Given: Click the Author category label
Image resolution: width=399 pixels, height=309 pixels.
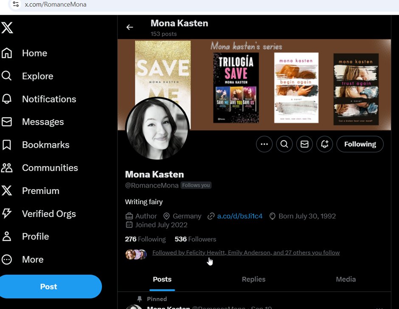Looking at the screenshot, I should tap(146, 216).
